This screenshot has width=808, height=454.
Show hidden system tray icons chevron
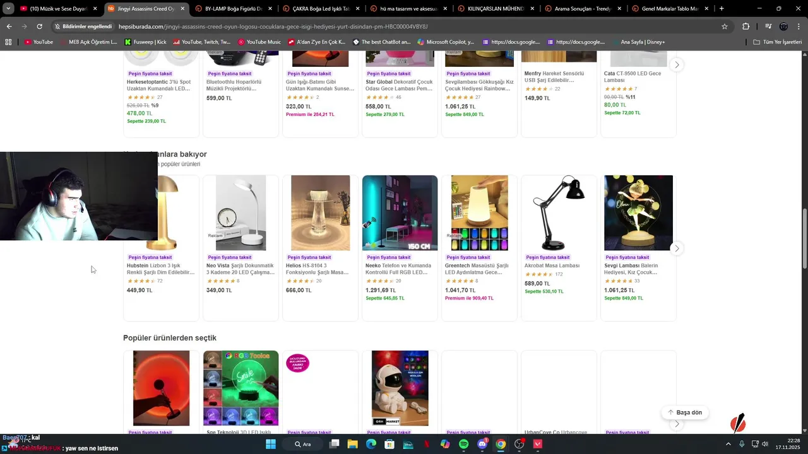728,444
